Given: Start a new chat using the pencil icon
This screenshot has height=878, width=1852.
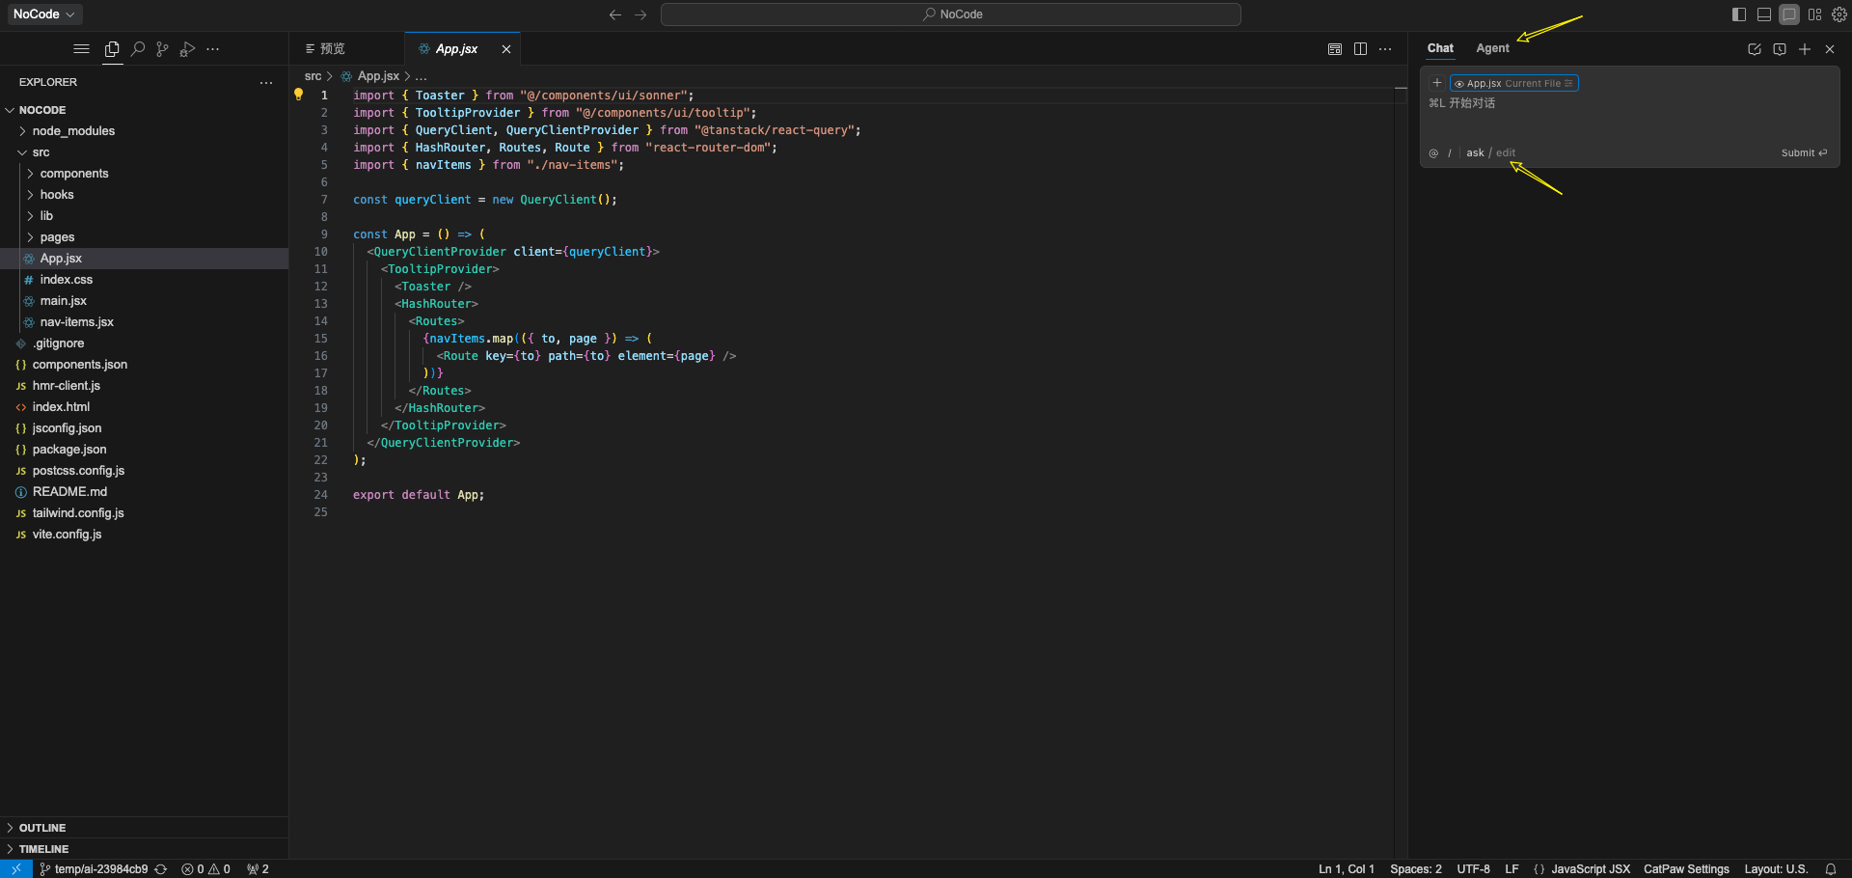Looking at the screenshot, I should tap(1756, 49).
